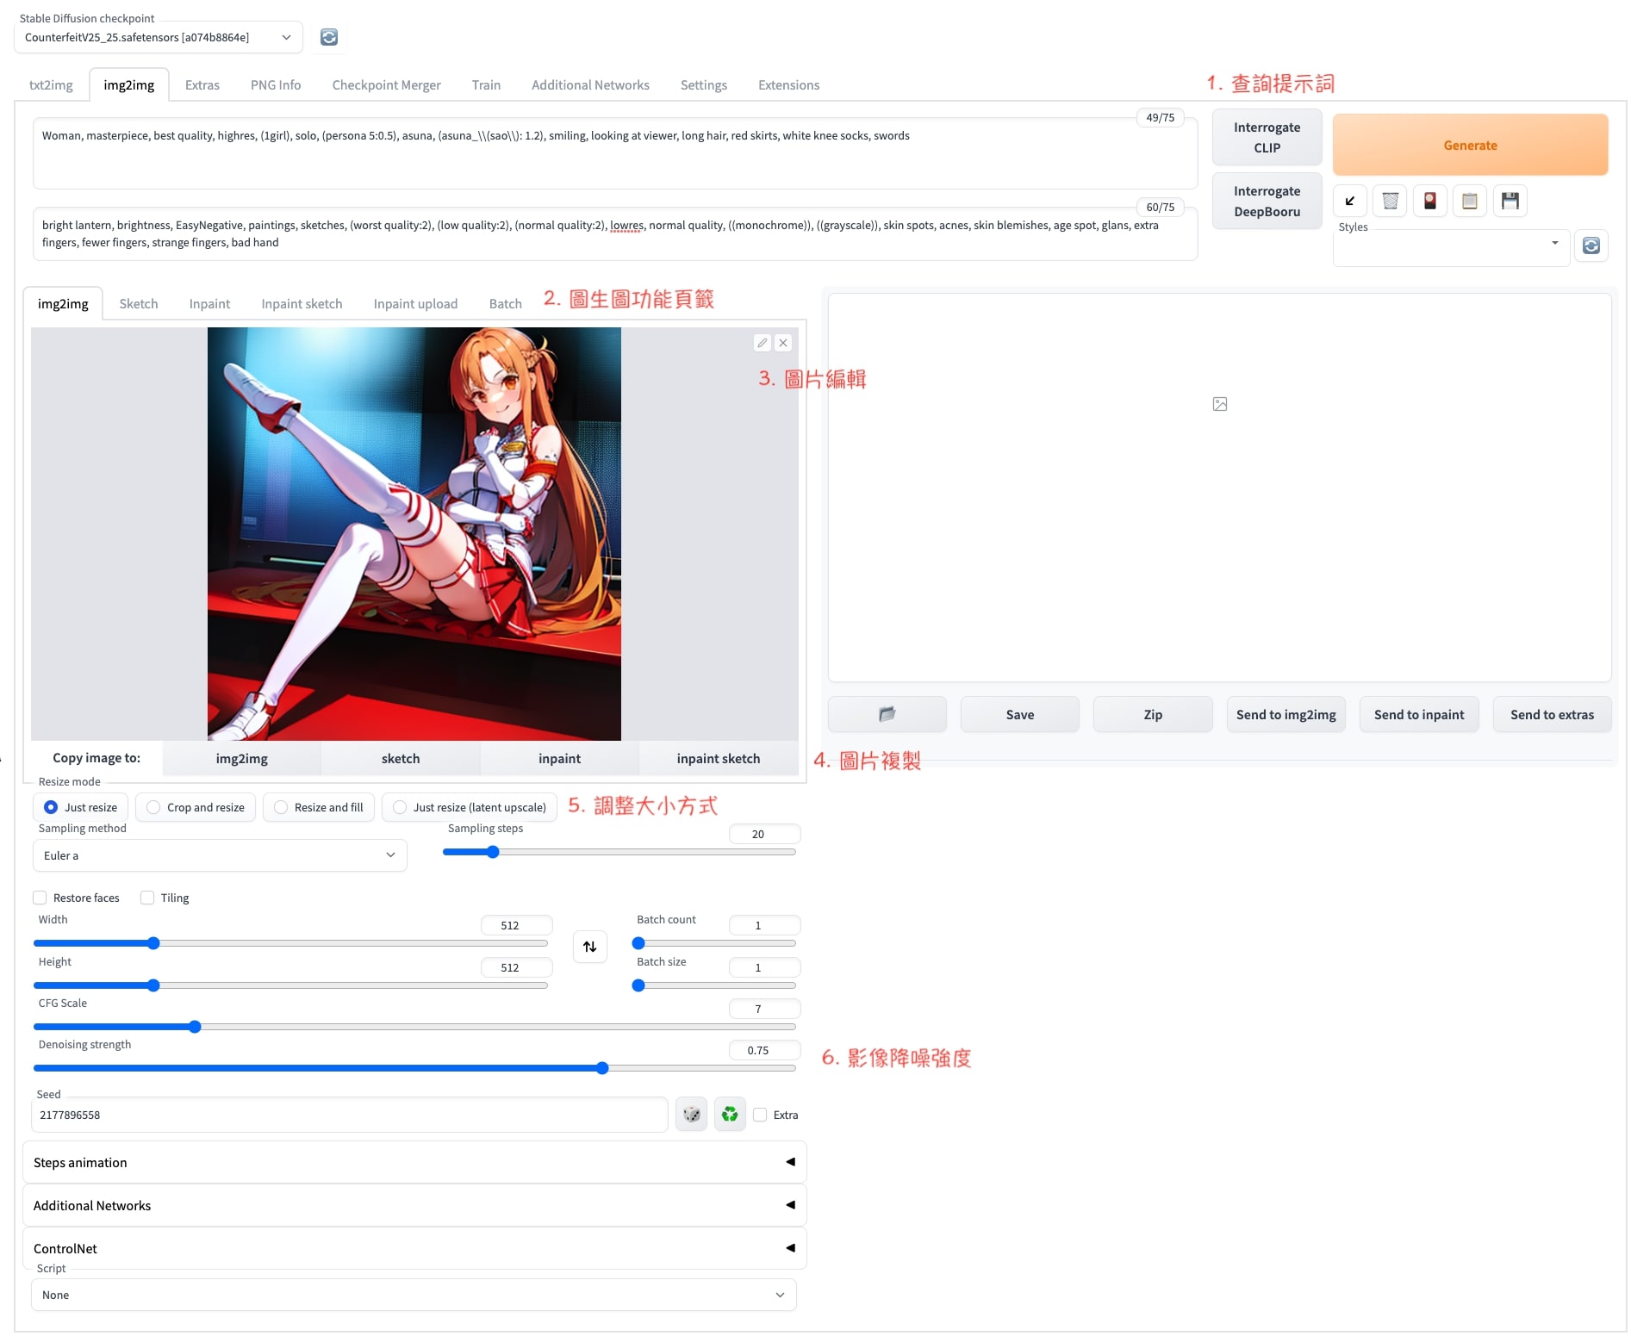Copy image to inpaint sketch
Screen dimensions: 1631x1336
[x=719, y=758]
